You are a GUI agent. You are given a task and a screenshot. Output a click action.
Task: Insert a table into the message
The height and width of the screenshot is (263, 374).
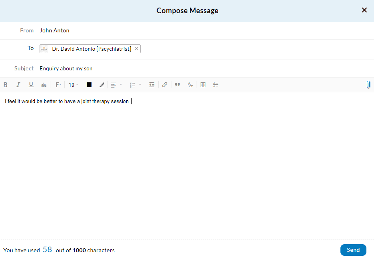(203, 85)
